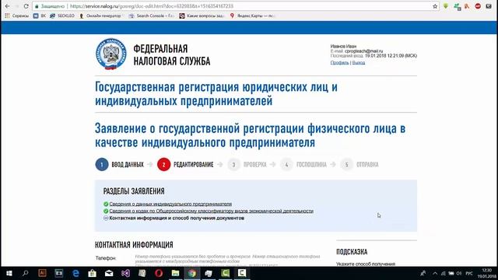The height and width of the screenshot is (280, 498).
Task: Open Opera browser from the taskbar
Action: coord(159,273)
